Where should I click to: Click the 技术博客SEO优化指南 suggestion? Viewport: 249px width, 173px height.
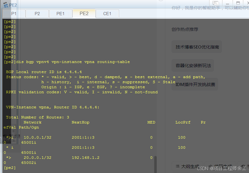197,47
